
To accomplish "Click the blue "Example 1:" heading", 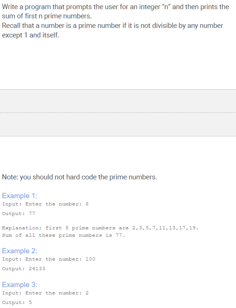I will [19, 196].
